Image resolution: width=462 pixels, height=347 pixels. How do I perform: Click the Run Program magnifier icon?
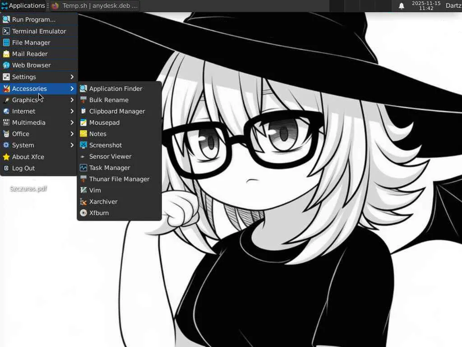coord(6,19)
